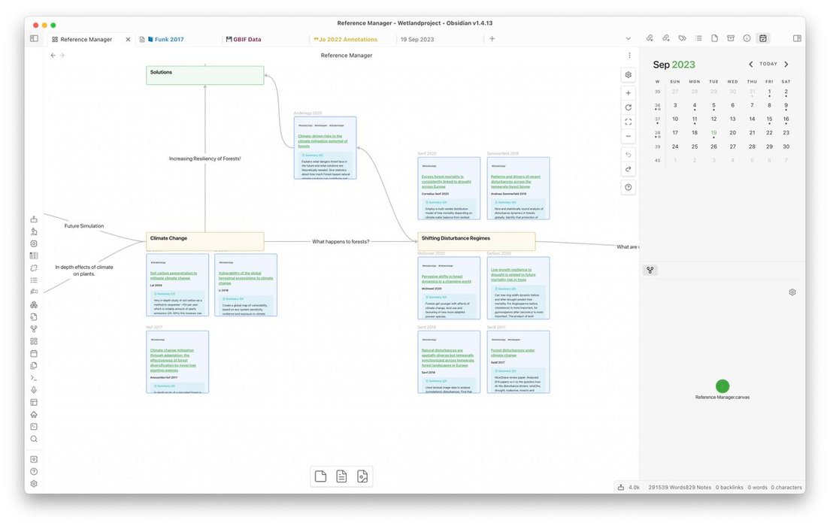Click the three-circles icon in left ribbon
The image size is (830, 526).
tap(34, 304)
